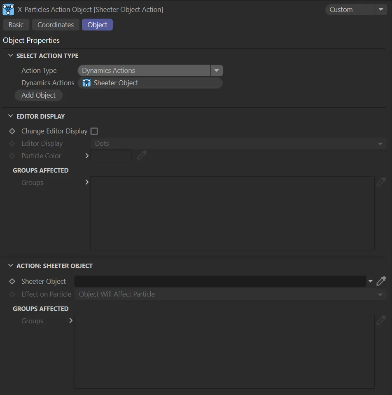The width and height of the screenshot is (392, 395).
Task: Click the Particle Color swatch
Action: click(111, 156)
